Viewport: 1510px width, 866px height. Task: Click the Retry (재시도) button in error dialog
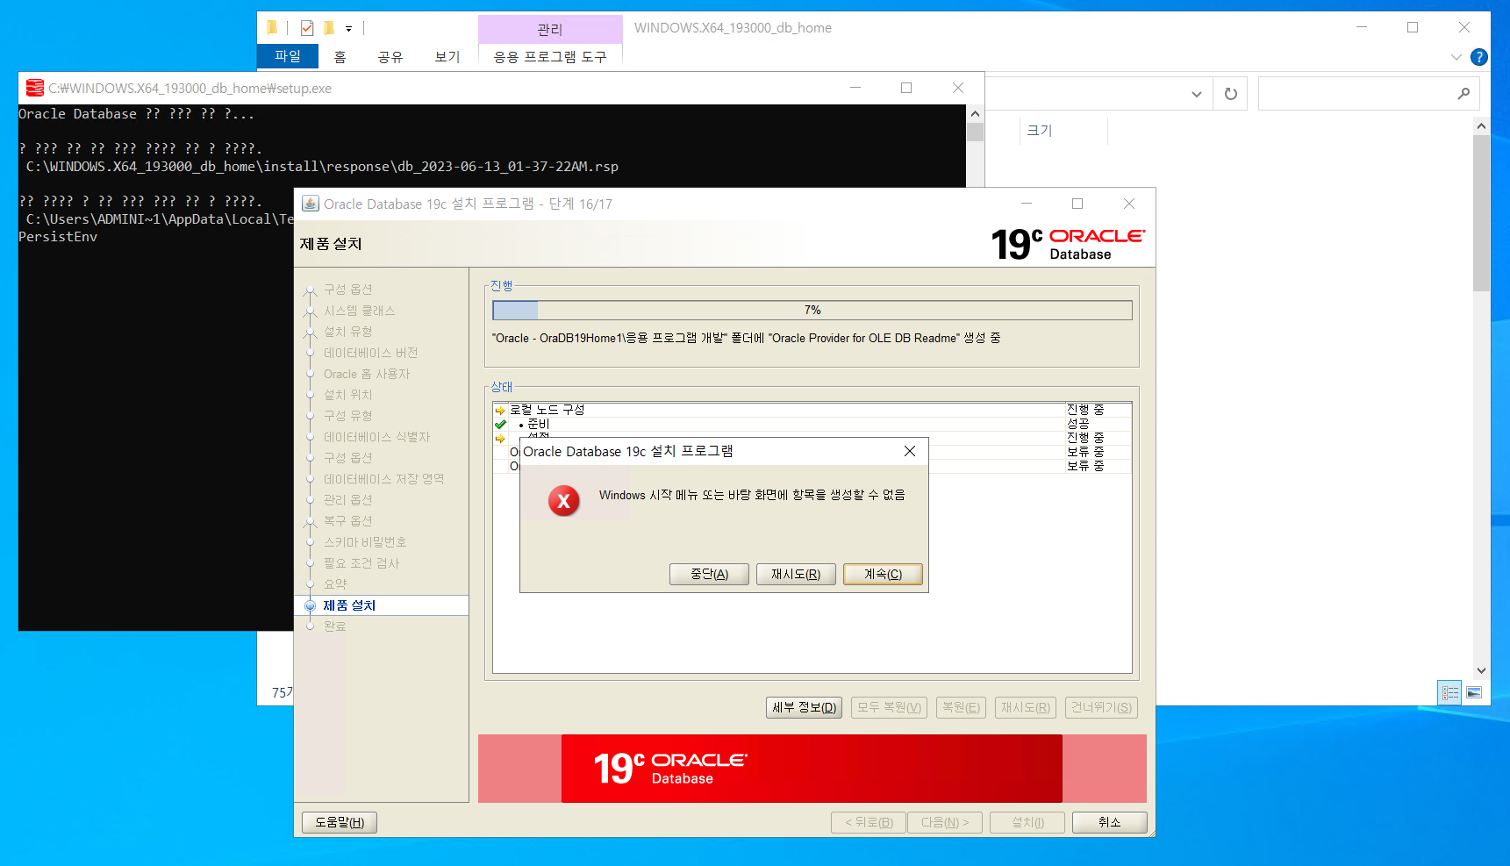coord(796,574)
